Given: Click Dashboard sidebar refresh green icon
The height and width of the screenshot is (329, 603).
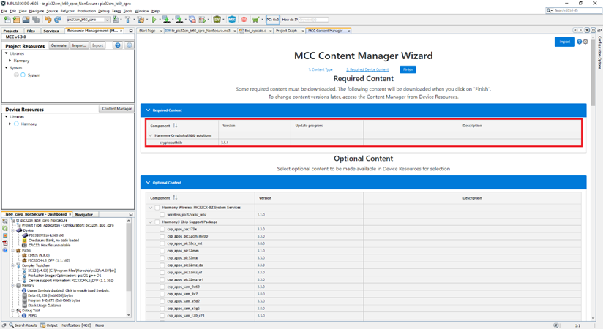Looking at the screenshot, I should pos(5,228).
